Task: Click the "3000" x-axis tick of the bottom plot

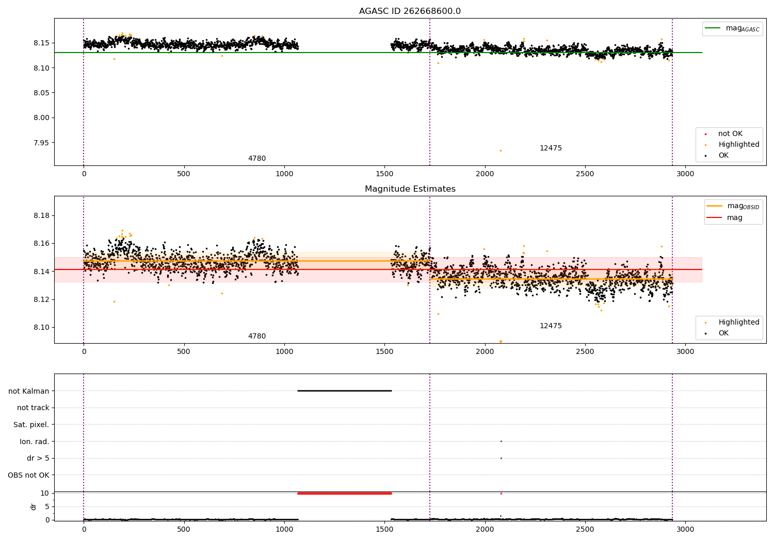Action: pyautogui.click(x=685, y=529)
